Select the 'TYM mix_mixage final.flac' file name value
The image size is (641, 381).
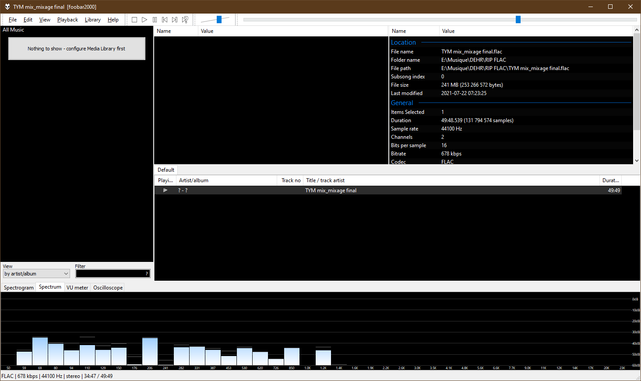[472, 52]
